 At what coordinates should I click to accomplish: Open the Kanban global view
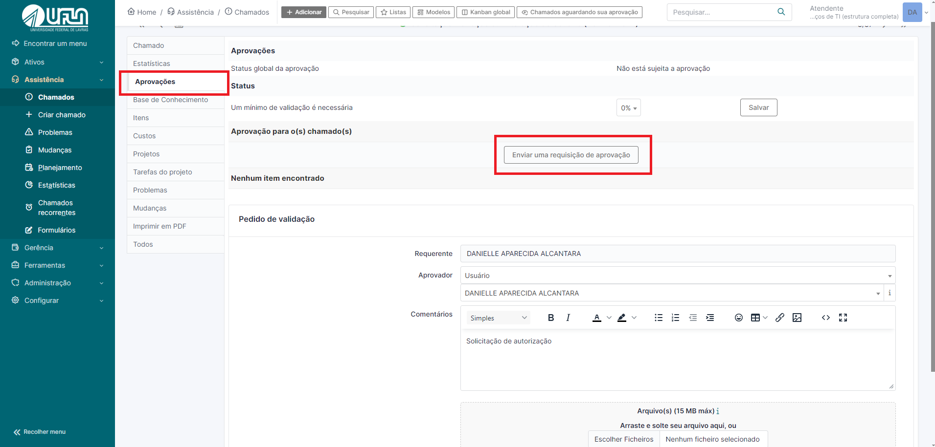tap(486, 12)
